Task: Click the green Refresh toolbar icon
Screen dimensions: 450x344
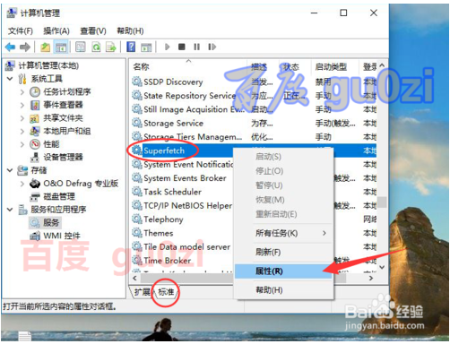Action: (x=96, y=47)
